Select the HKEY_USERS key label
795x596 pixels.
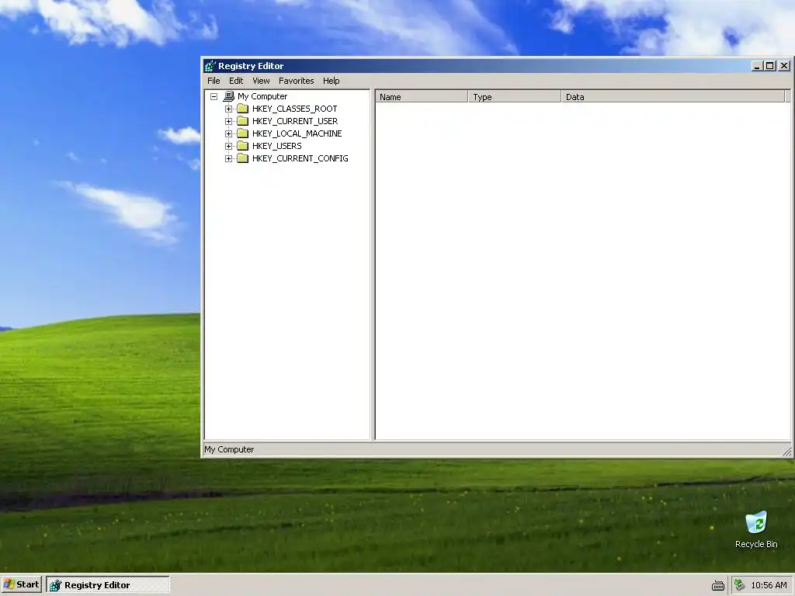(277, 146)
